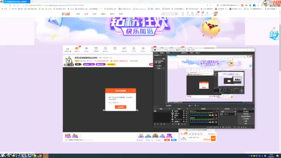The width and height of the screenshot is (281, 158).
Task: Open the flame popularity icon in streamer toolbar
Action: pos(133,48)
